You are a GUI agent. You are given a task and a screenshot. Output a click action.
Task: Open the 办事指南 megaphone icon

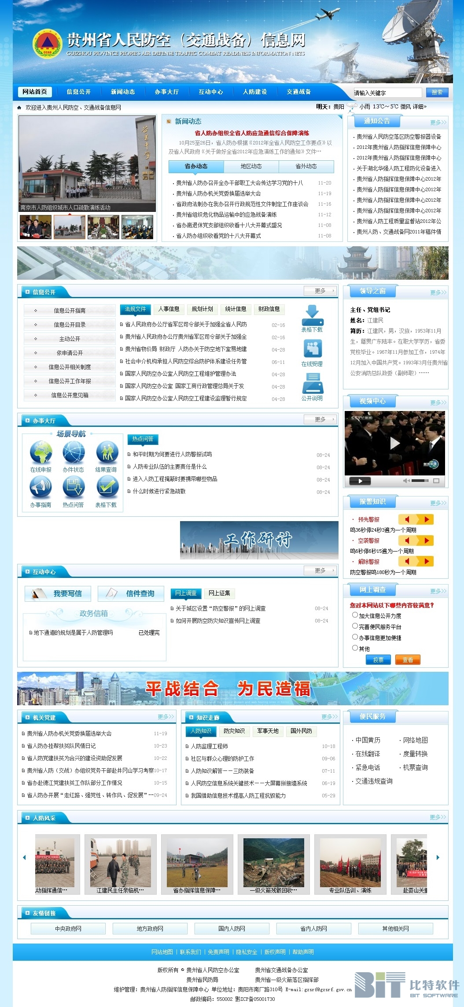[41, 488]
